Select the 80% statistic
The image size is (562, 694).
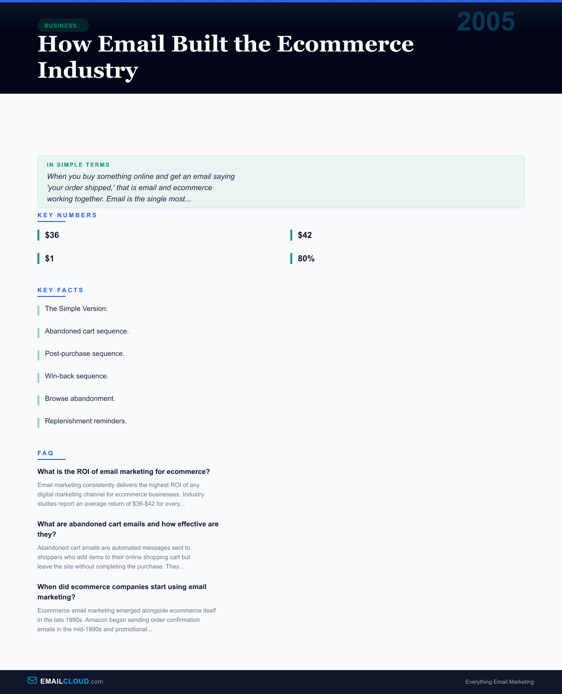point(306,258)
